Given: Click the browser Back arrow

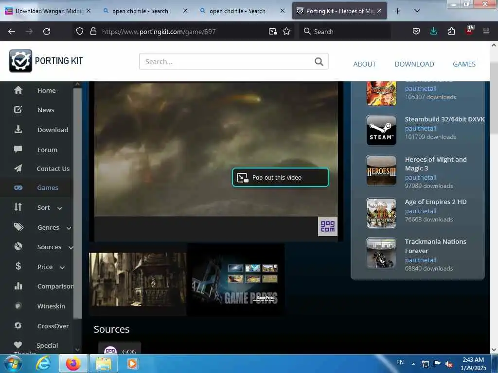Looking at the screenshot, I should (12, 32).
